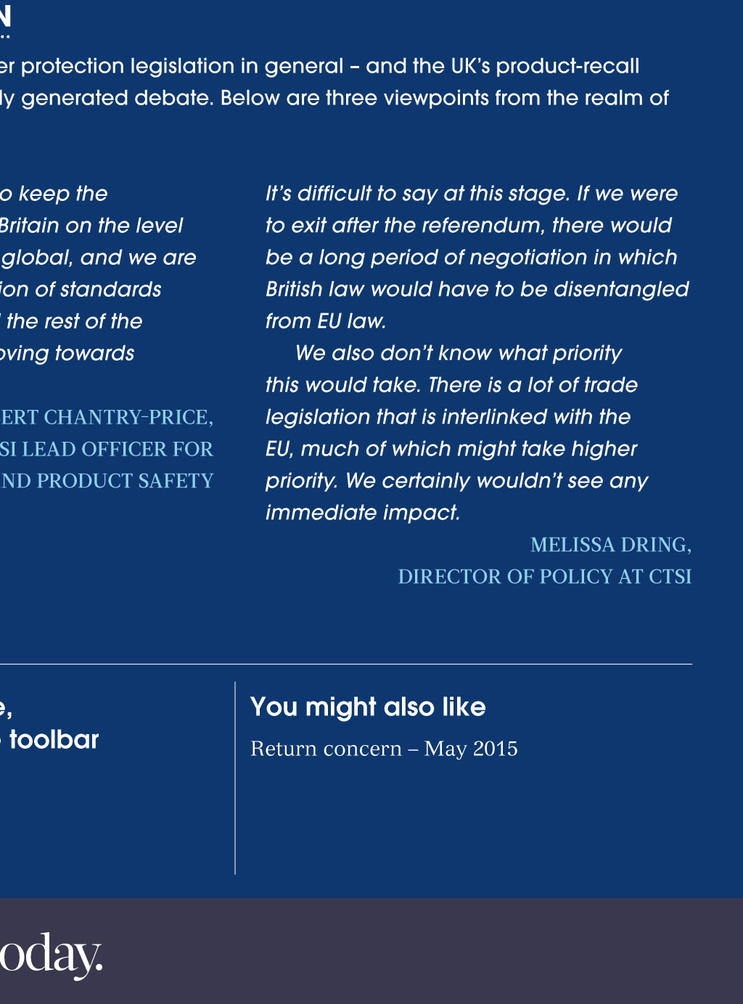Click the 'three viewpoints' intro sentence
743x1004 pixels.
(x=334, y=98)
